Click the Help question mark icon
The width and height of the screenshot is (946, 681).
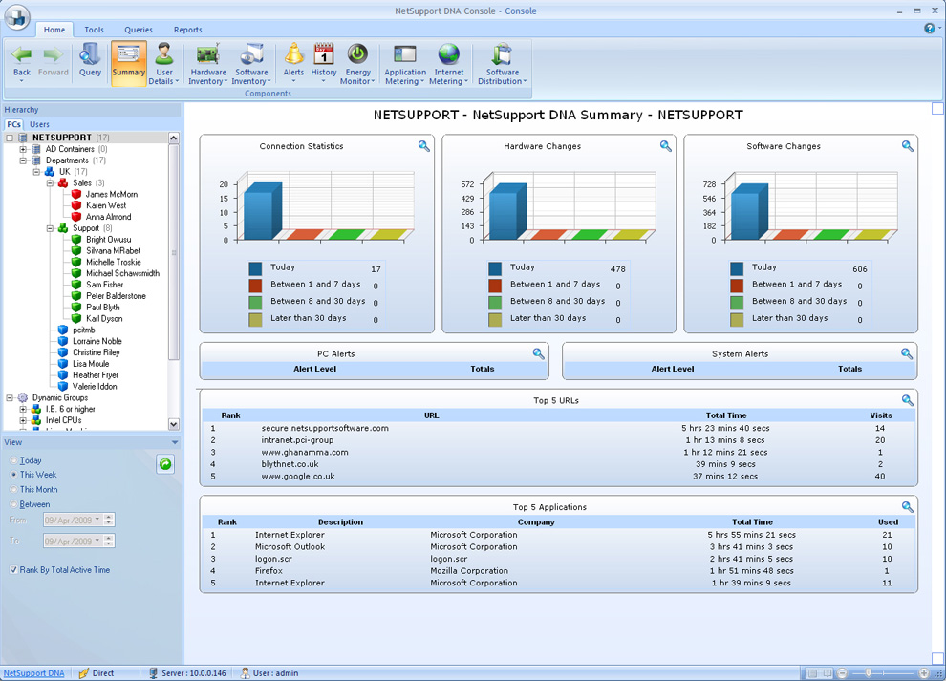coord(930,29)
